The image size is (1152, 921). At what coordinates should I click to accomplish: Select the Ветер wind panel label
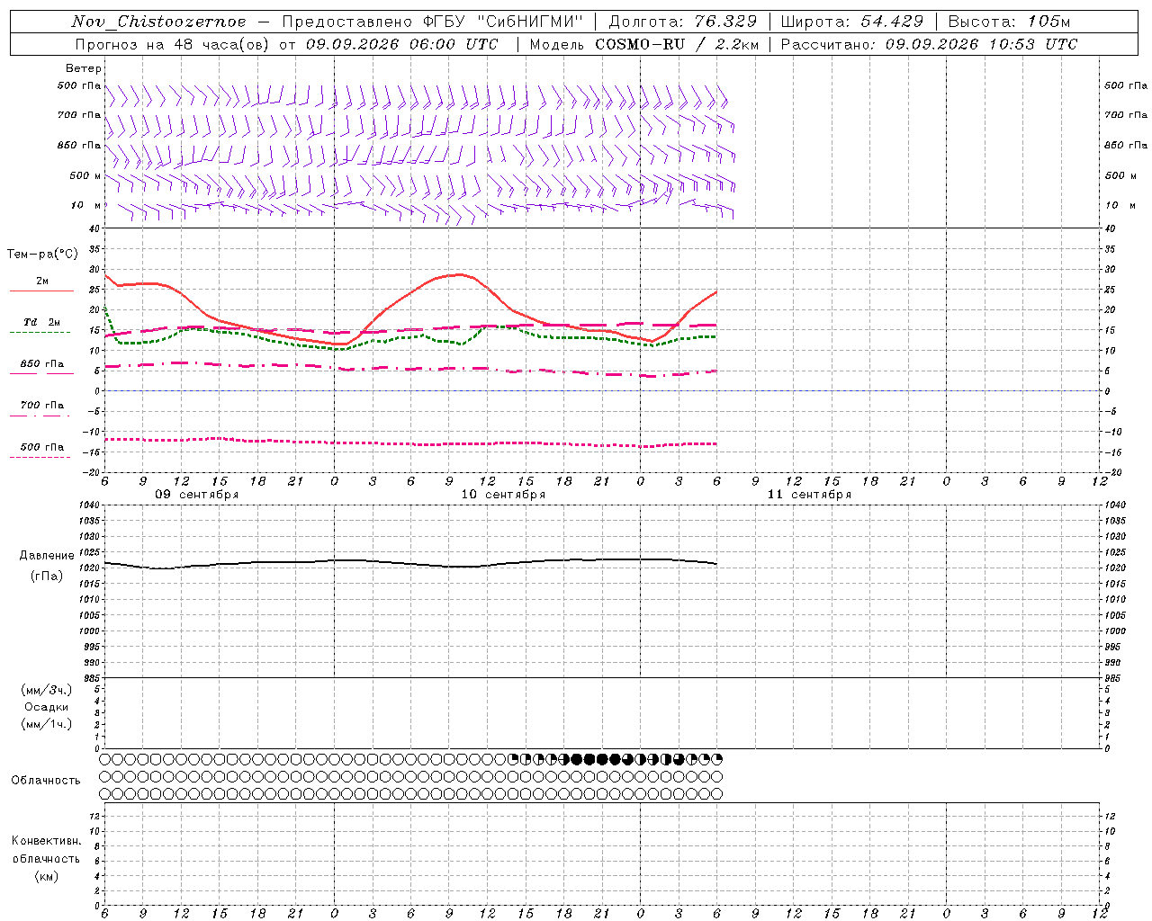tap(83, 68)
